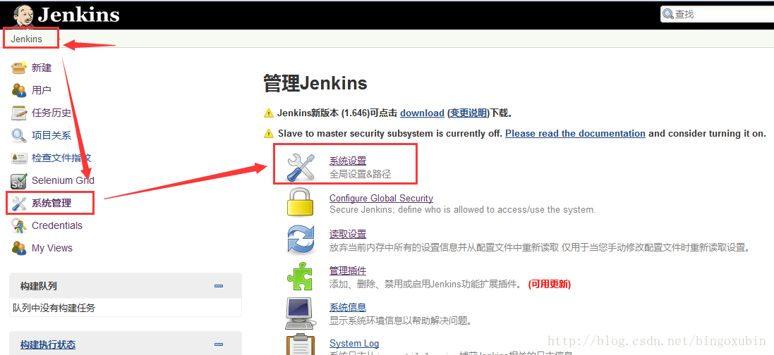
Task: Click the Jenkins butler logo icon
Action: pyautogui.click(x=23, y=15)
